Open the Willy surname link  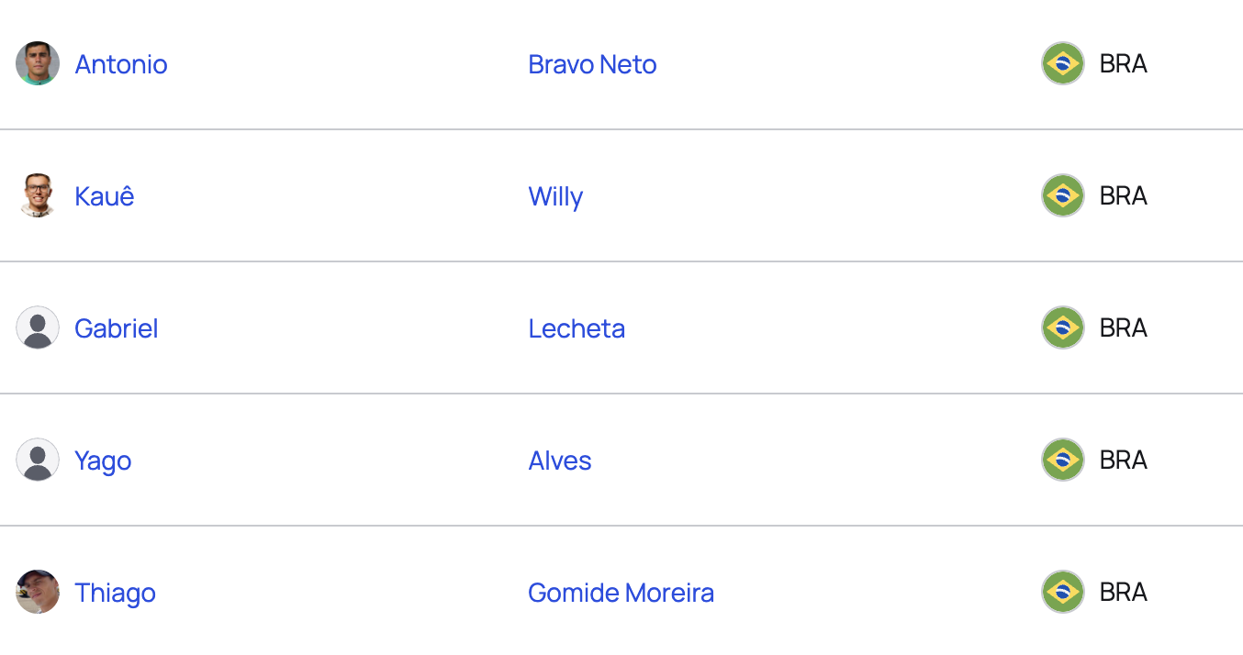[555, 197]
